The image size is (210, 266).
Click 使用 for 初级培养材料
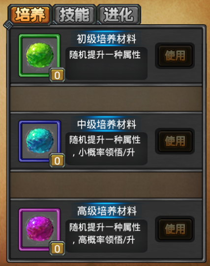coord(175,55)
